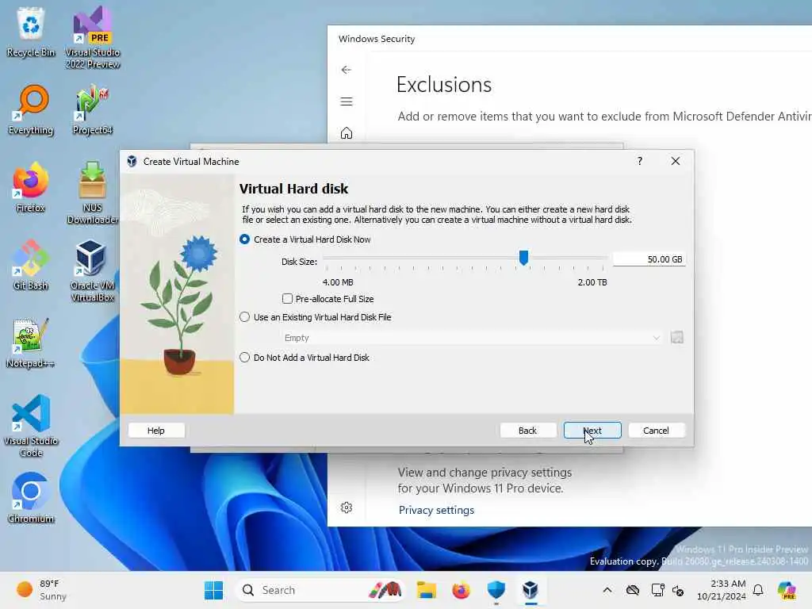The height and width of the screenshot is (609, 812).
Task: Open Settings gear in Windows Security sidebar
Action: tap(347, 507)
